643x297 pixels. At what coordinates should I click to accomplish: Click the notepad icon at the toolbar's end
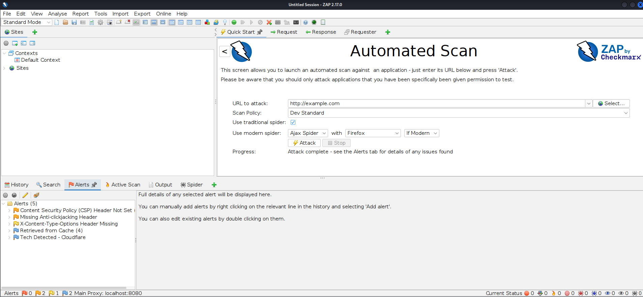(323, 22)
